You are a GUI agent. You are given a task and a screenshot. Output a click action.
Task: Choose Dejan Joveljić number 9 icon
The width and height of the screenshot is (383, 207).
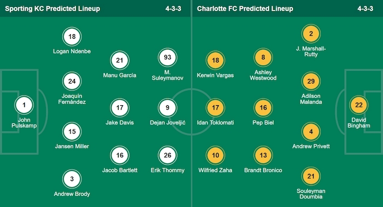(x=168, y=107)
